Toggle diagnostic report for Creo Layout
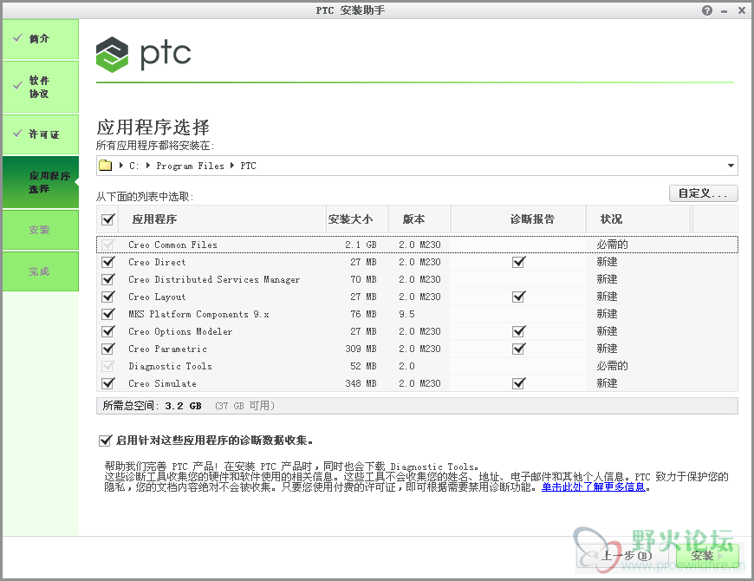Image resolution: width=754 pixels, height=581 pixels. pos(518,297)
